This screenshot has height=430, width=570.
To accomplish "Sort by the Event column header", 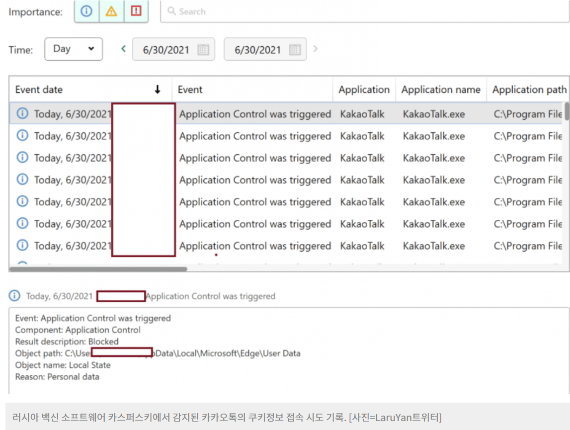I will coord(252,89).
